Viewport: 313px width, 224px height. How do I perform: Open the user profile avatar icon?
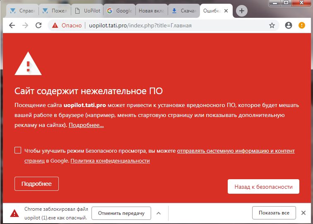tap(289, 25)
